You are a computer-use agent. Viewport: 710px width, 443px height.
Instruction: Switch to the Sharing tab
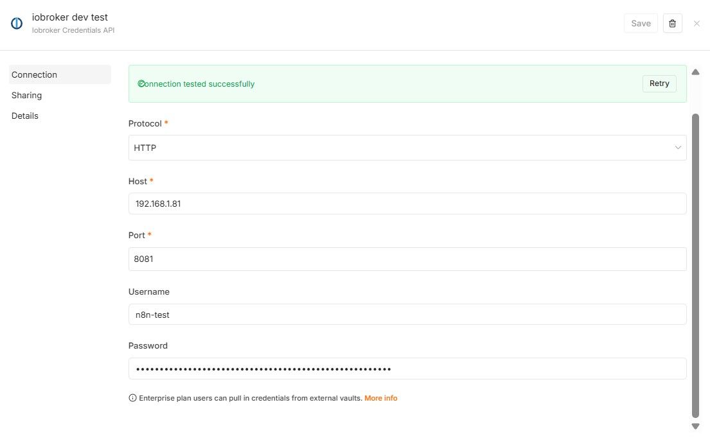tap(27, 96)
